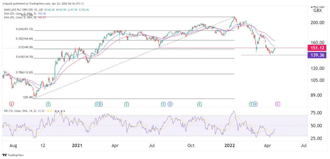
Task: Click the last blue D dividend marker
Action: 255,104
